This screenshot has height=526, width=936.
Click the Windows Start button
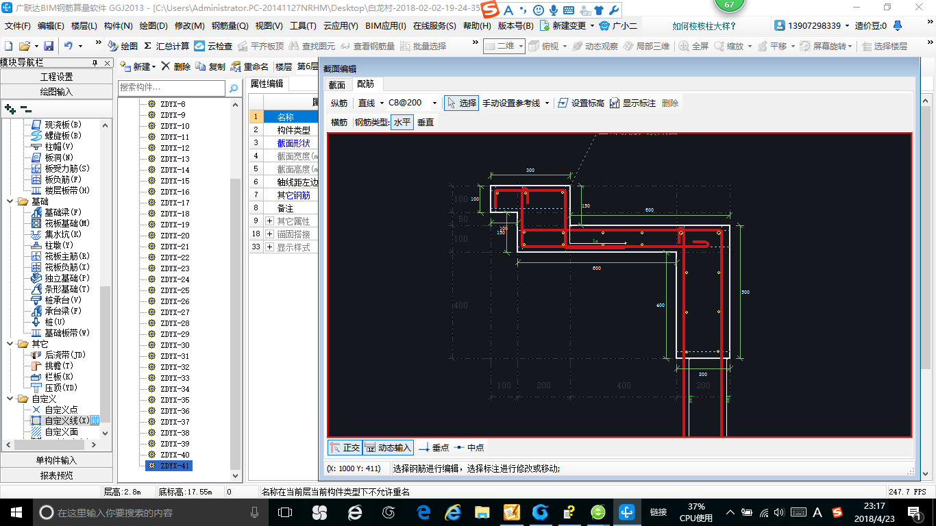[16, 512]
